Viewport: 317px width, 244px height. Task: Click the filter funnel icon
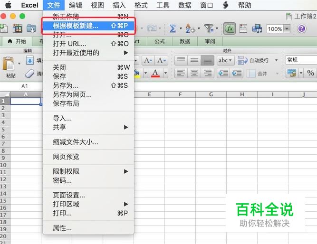pos(209,28)
